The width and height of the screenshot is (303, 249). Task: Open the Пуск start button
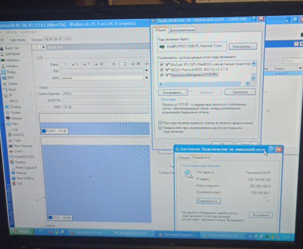(x=22, y=231)
